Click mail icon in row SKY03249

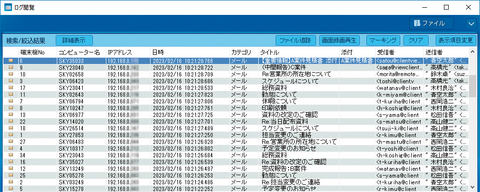click(x=11, y=181)
